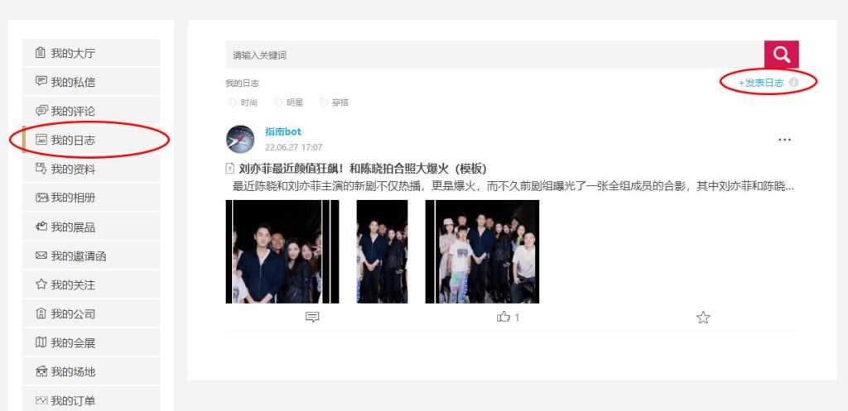Select the 明星 tag
848x411 pixels.
tap(289, 103)
